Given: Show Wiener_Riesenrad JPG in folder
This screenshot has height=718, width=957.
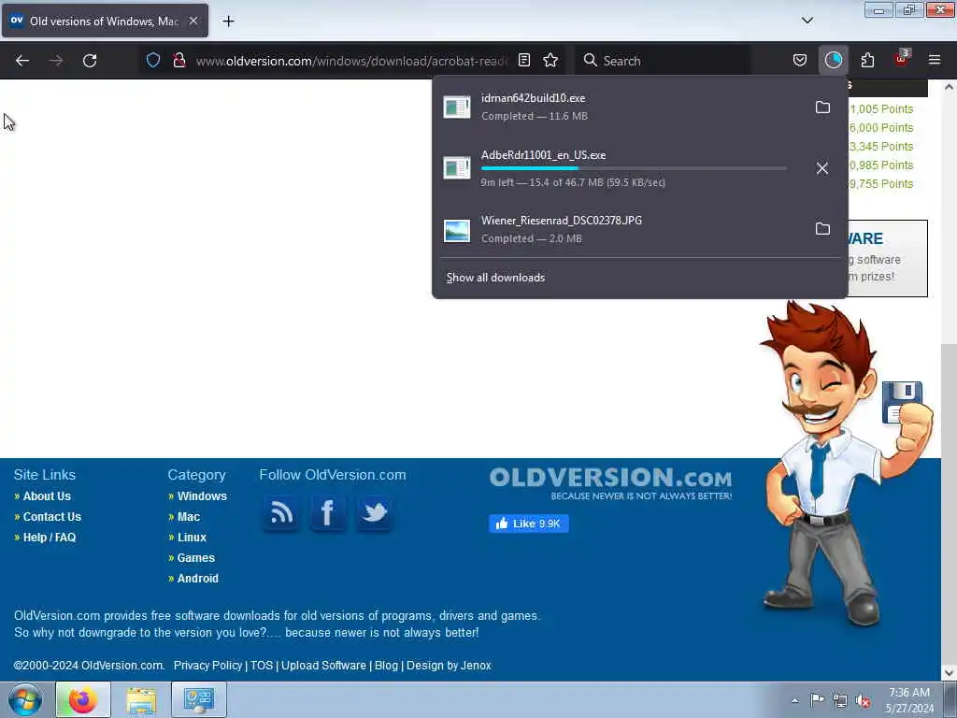Looking at the screenshot, I should click(822, 229).
